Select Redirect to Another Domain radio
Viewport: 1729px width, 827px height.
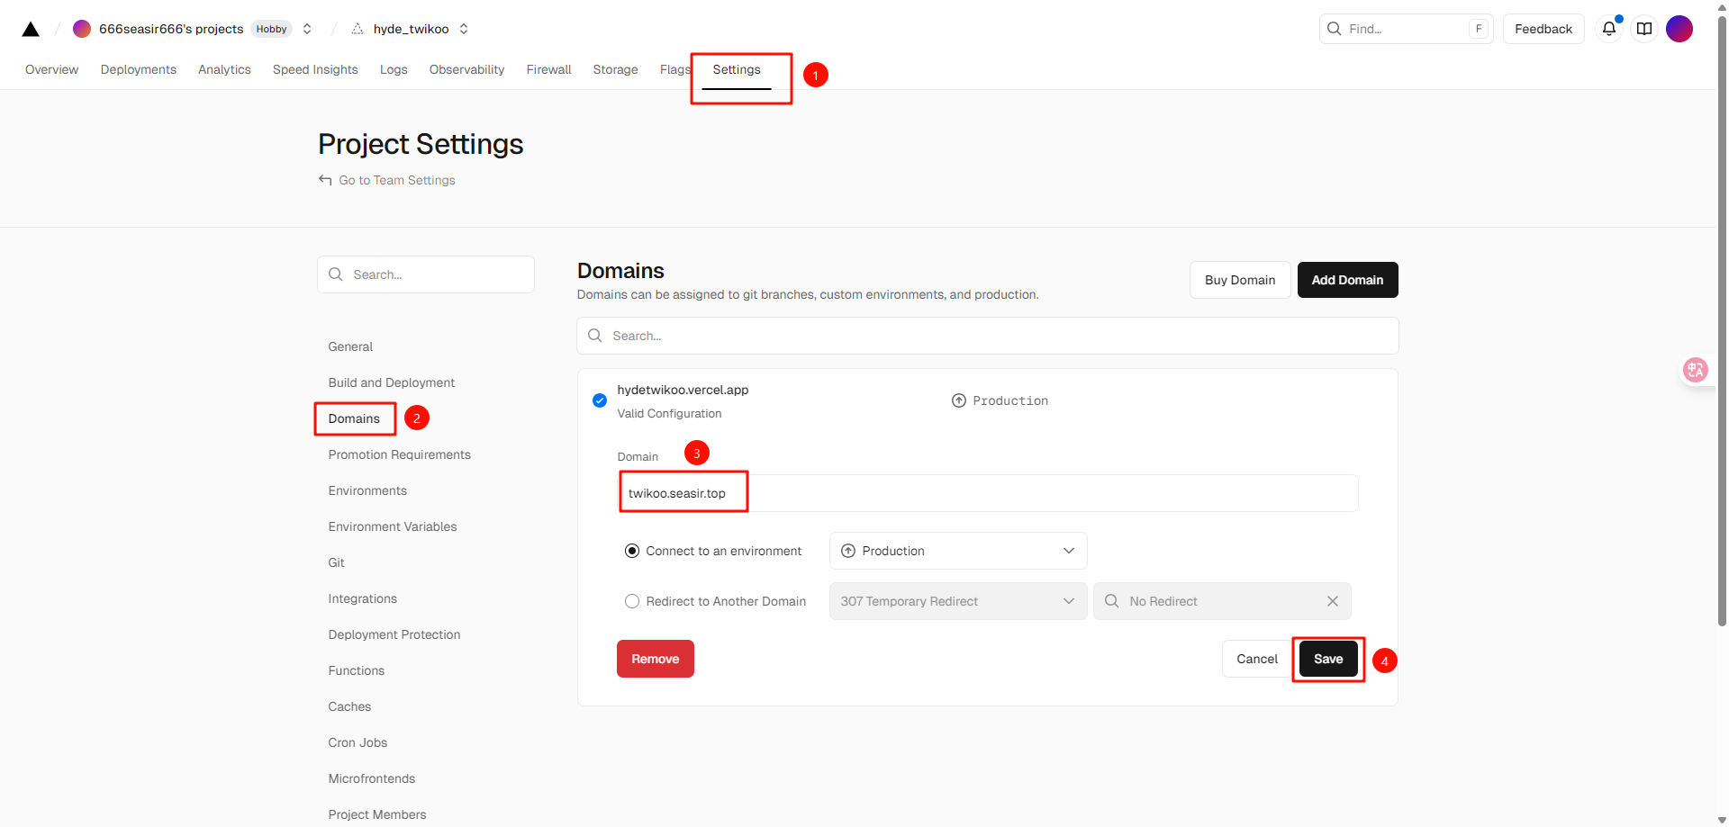632,601
